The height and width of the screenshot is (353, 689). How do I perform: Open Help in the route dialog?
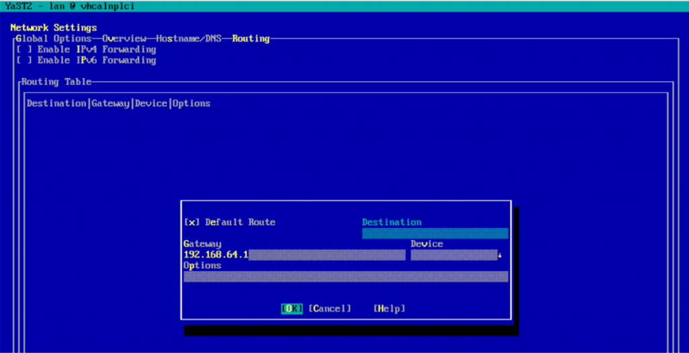point(389,309)
